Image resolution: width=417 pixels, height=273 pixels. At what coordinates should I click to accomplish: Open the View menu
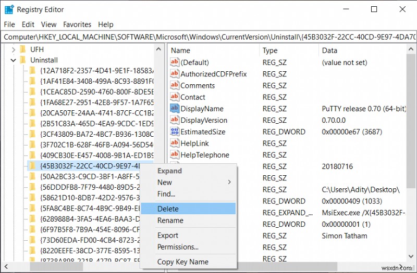tap(48, 24)
